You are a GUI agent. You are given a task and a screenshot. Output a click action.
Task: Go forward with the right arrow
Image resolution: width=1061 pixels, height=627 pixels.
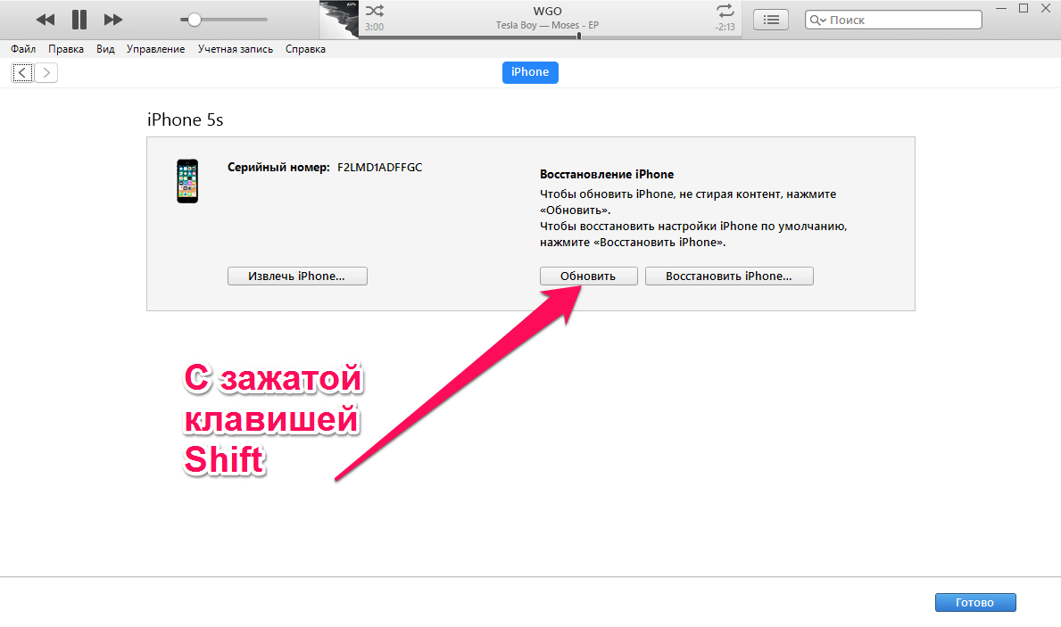tap(46, 73)
